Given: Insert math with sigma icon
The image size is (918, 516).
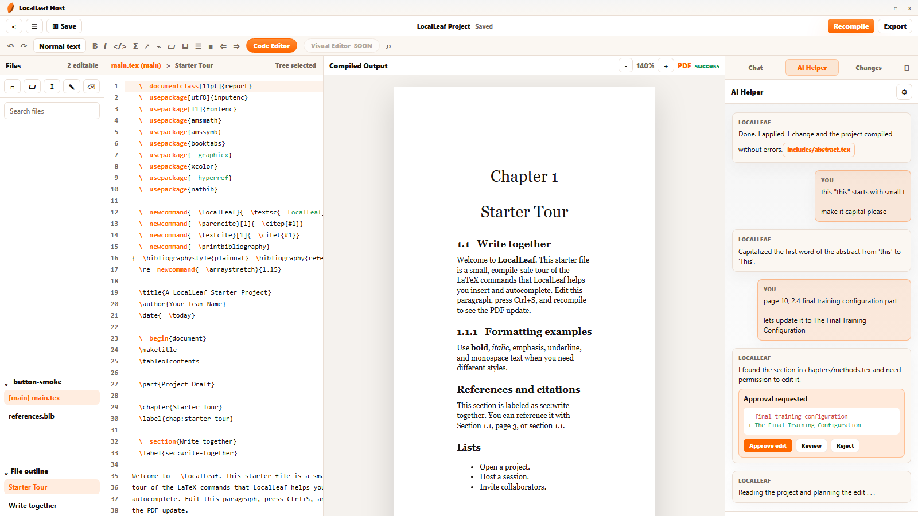Looking at the screenshot, I should click(x=135, y=46).
